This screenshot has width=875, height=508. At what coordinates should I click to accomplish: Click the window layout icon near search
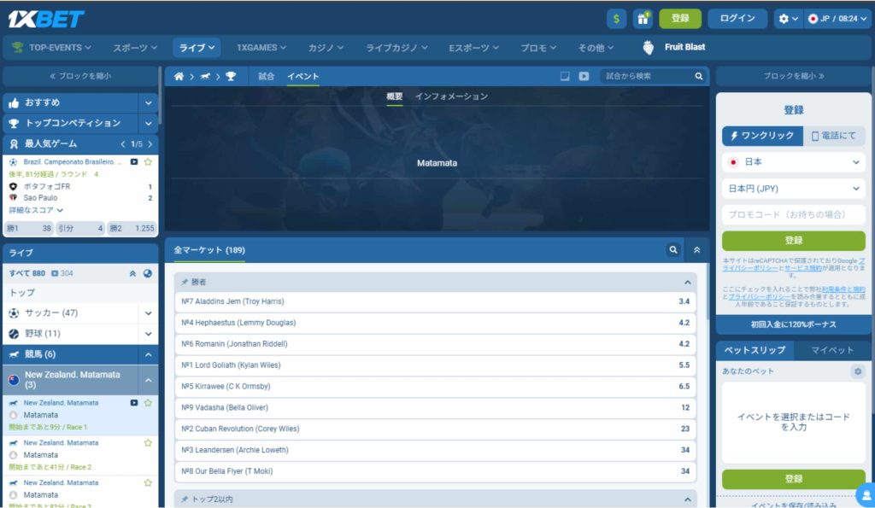tap(565, 76)
